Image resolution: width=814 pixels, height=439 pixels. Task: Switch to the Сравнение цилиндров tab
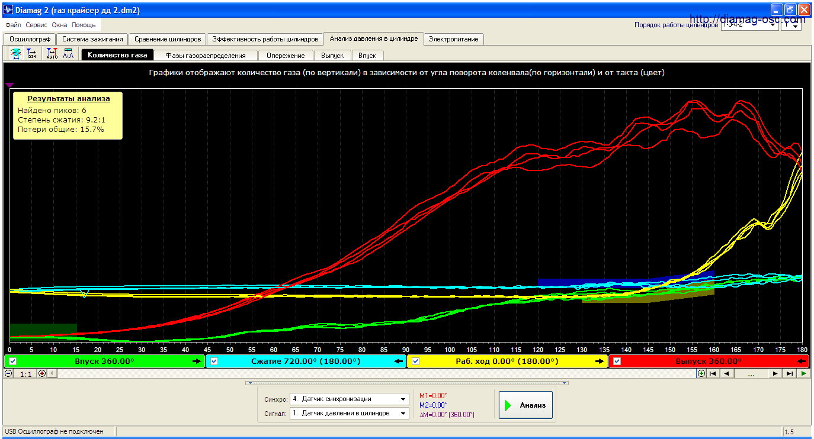(x=168, y=39)
